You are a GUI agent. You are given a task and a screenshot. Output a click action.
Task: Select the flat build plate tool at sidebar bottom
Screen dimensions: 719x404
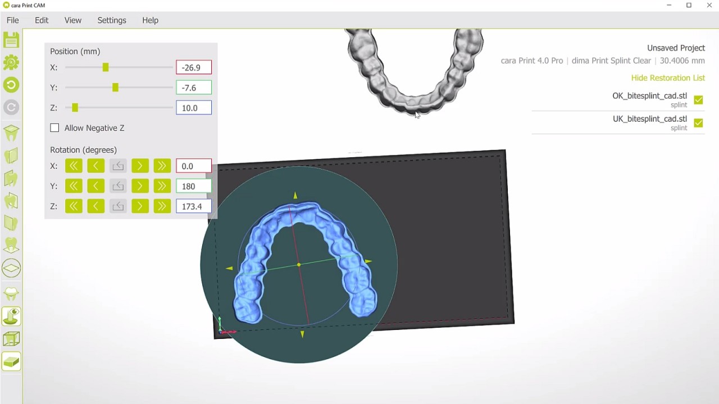point(11,361)
